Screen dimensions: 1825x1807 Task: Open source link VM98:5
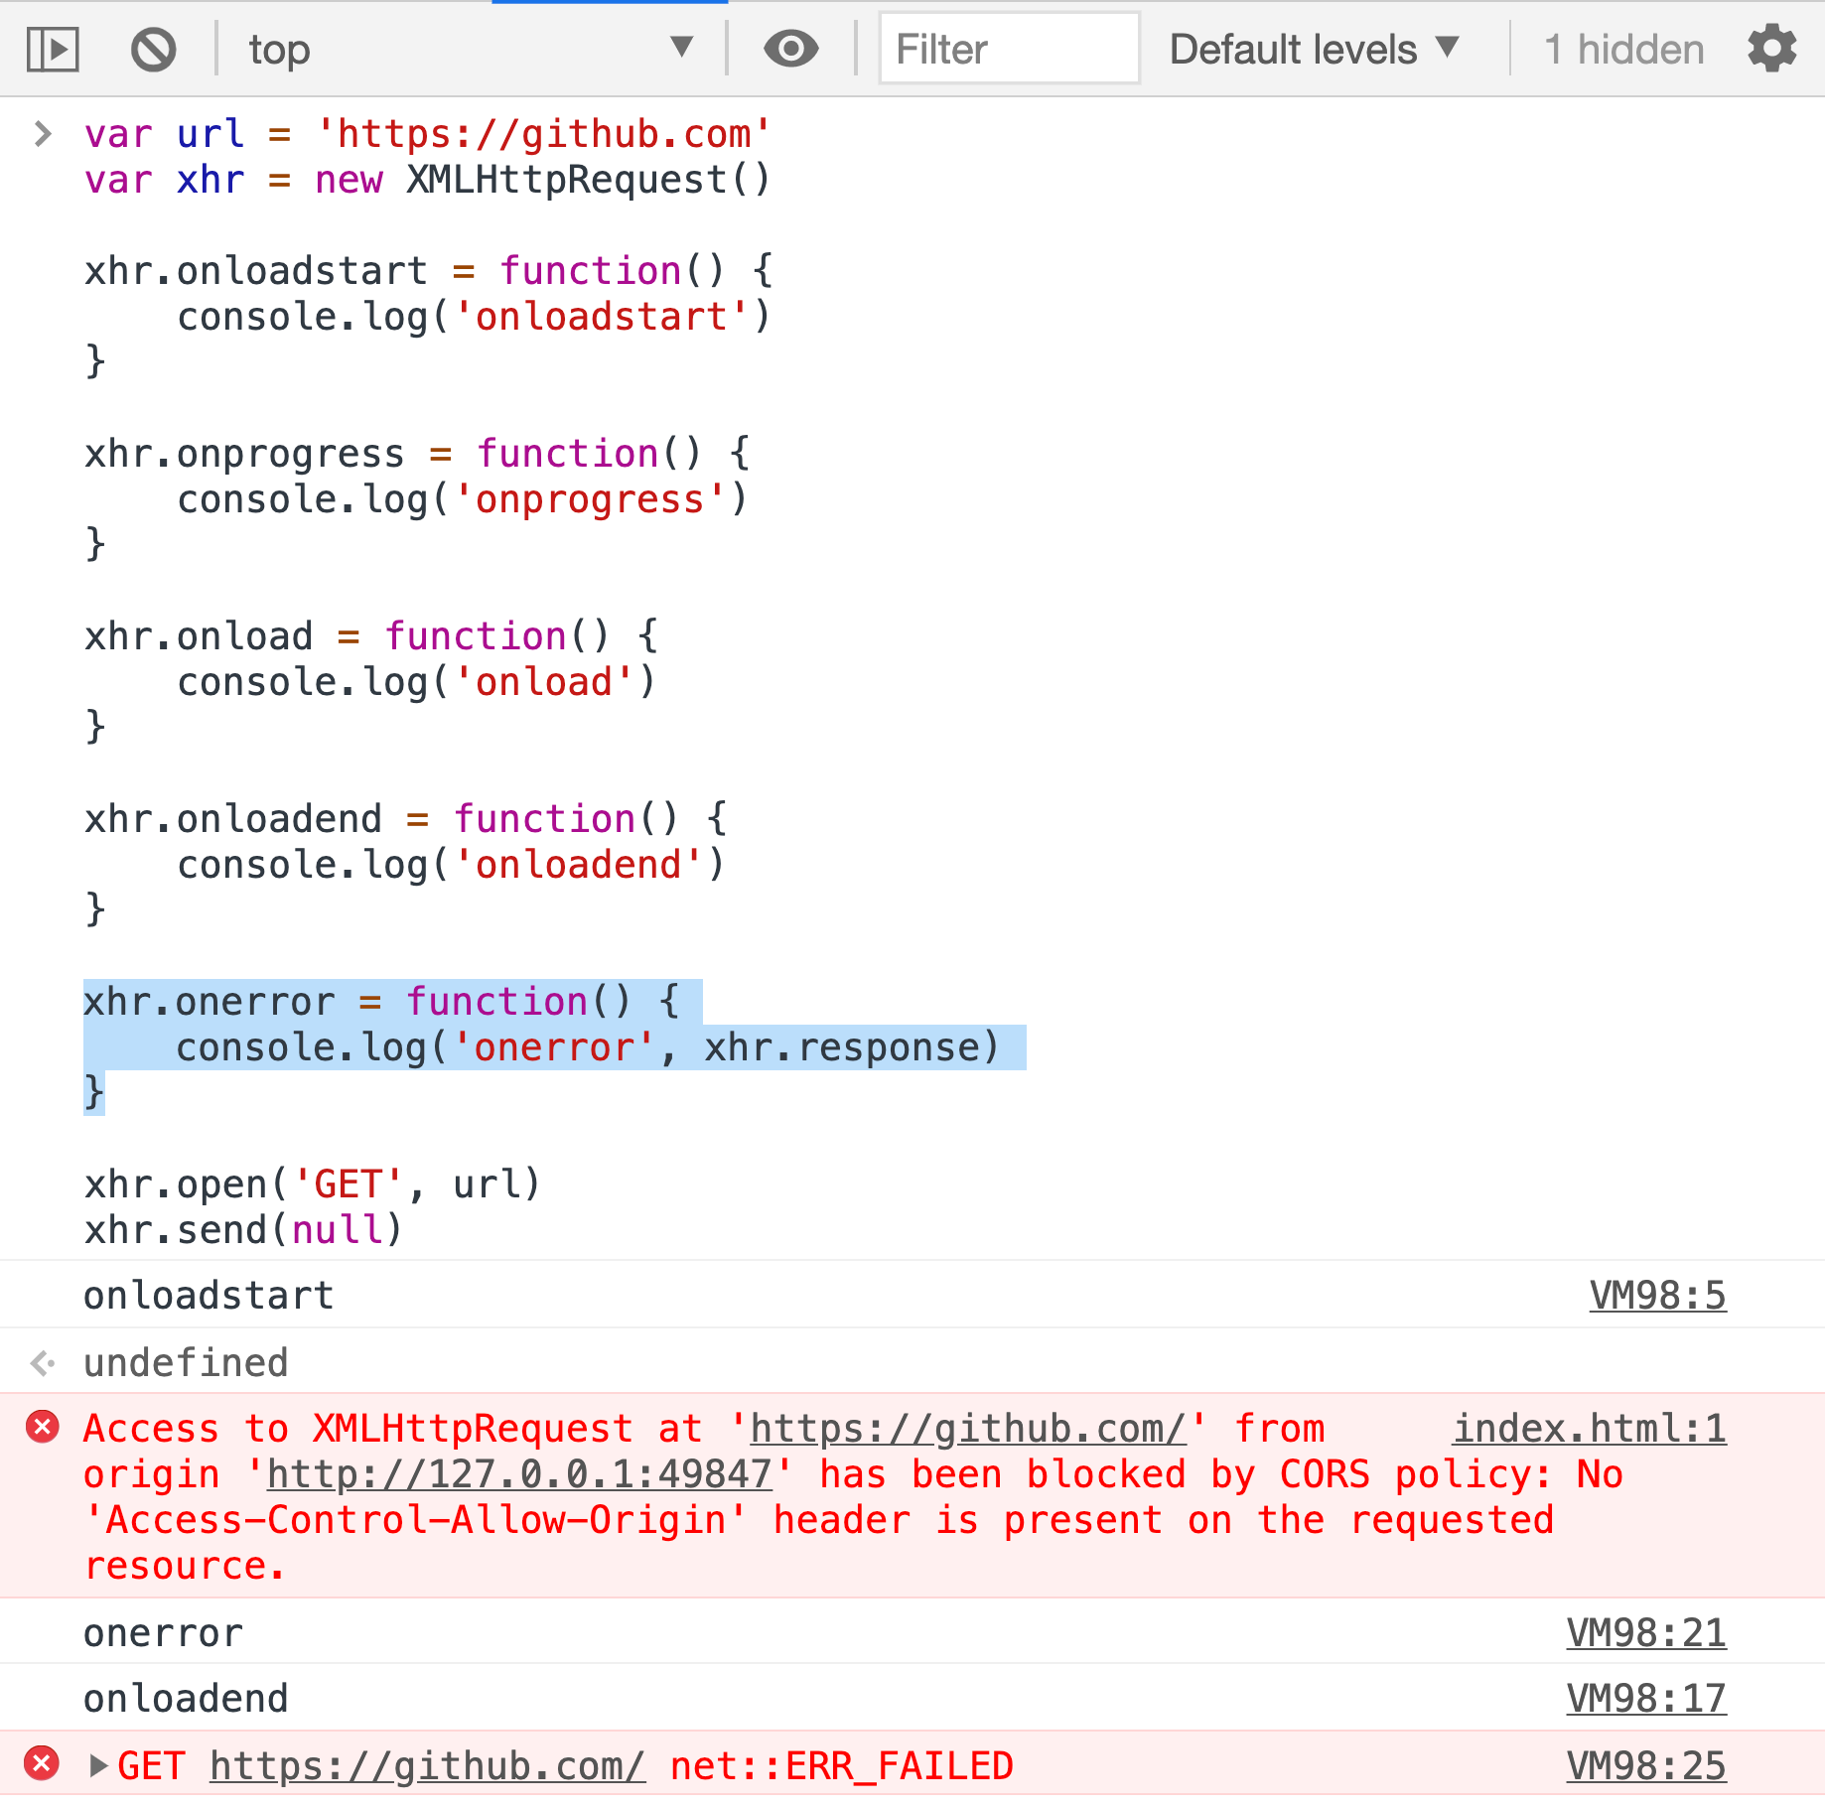[x=1657, y=1295]
